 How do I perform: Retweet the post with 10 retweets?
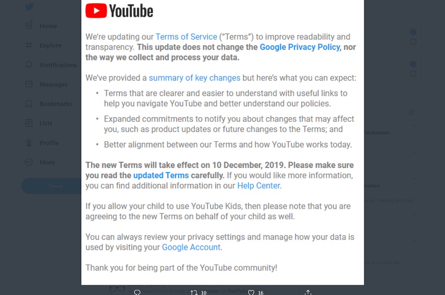click(194, 292)
